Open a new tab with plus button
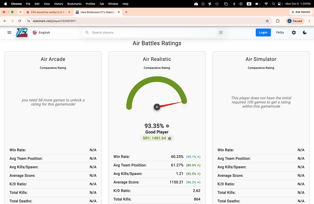 pyautogui.click(x=126, y=12)
